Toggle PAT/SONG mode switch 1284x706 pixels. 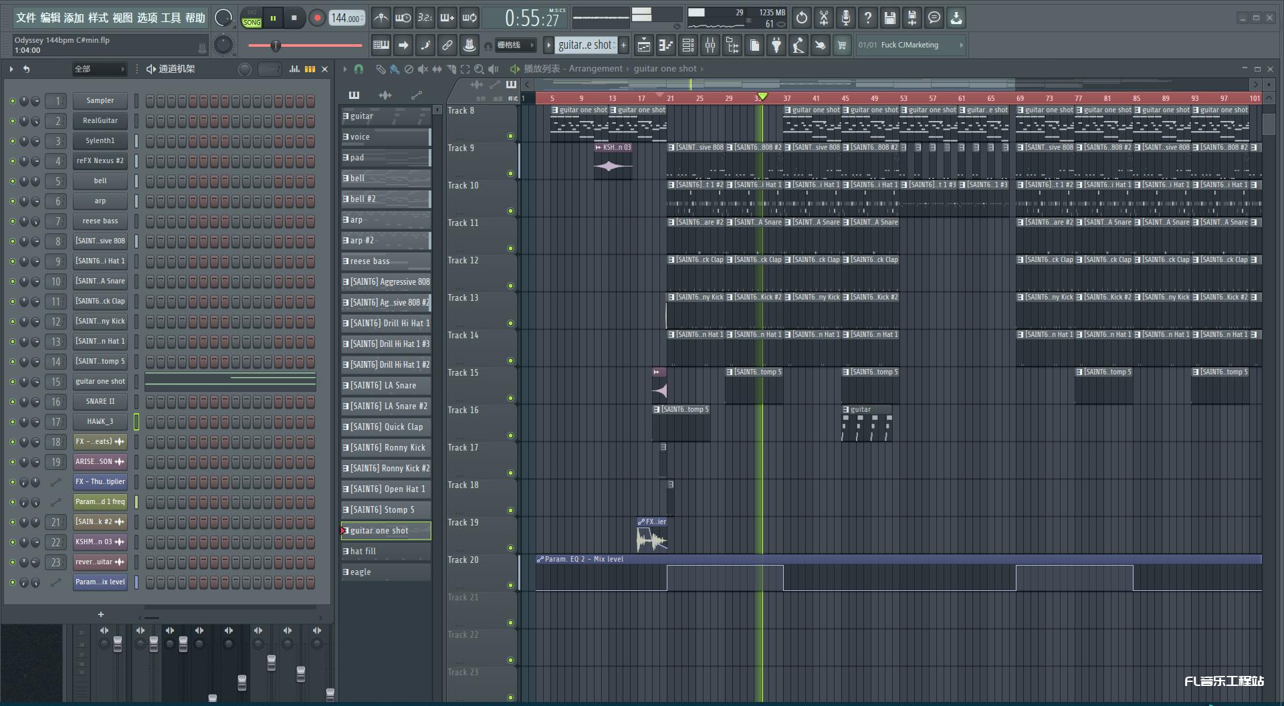252,18
